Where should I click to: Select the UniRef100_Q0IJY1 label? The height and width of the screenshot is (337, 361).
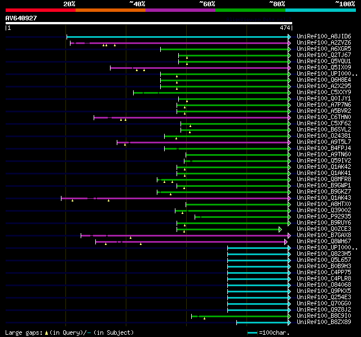click(x=324, y=99)
